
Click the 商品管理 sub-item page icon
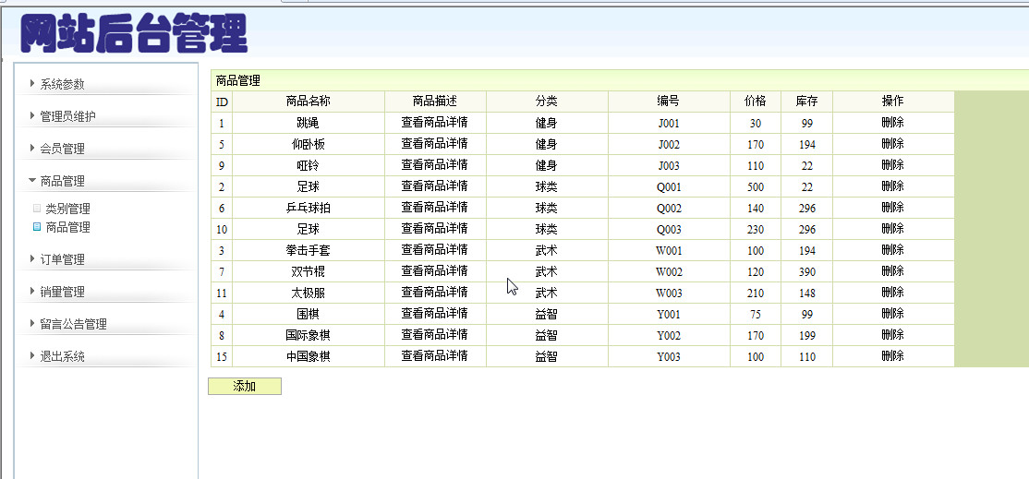click(x=37, y=227)
